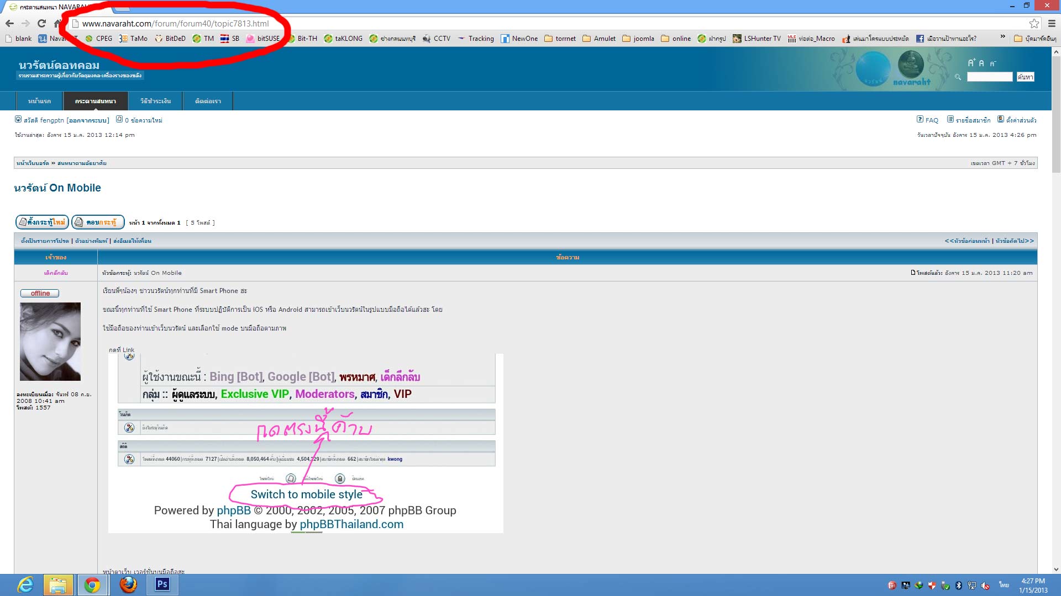Select the กระดานสนทนา navigation tab
Image resolution: width=1061 pixels, height=596 pixels.
[x=96, y=101]
